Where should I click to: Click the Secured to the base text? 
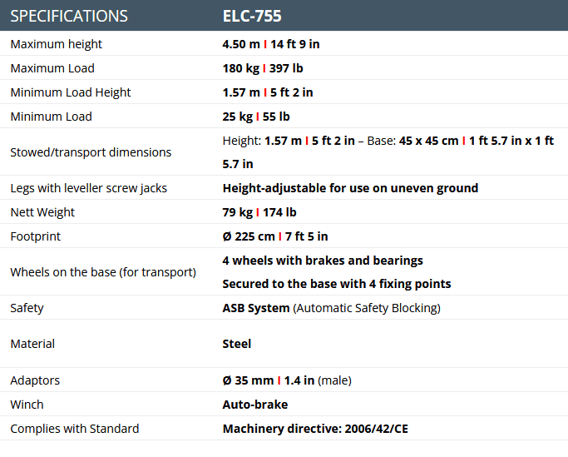click(337, 284)
